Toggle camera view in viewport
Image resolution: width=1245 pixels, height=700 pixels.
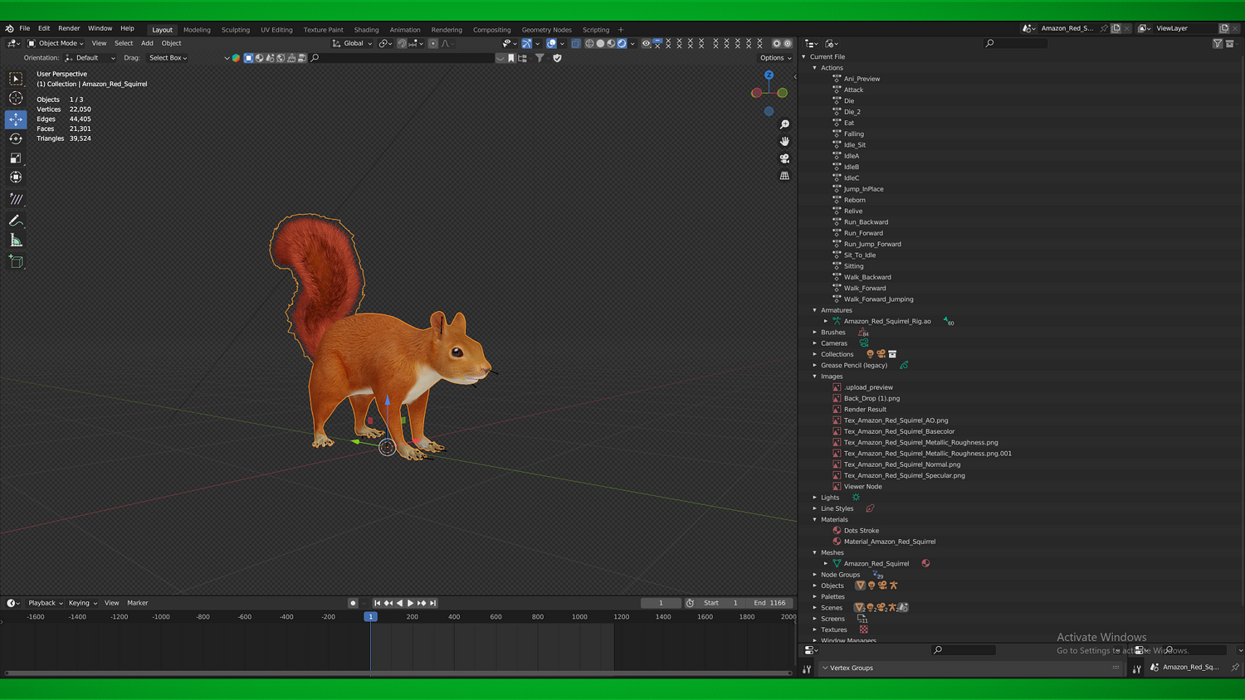tap(784, 158)
